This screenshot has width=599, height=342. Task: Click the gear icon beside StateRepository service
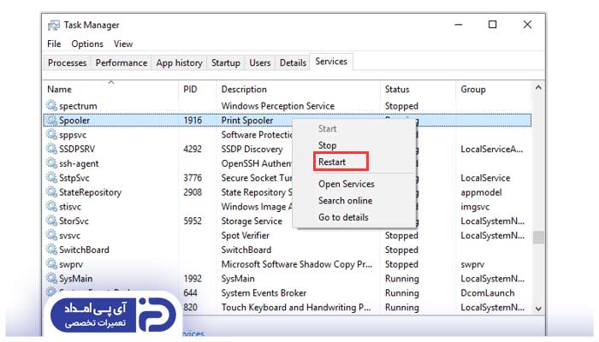(51, 192)
